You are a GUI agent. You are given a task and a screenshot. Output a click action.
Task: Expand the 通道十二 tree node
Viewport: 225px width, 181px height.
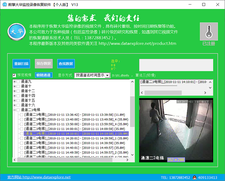[x=15, y=91]
